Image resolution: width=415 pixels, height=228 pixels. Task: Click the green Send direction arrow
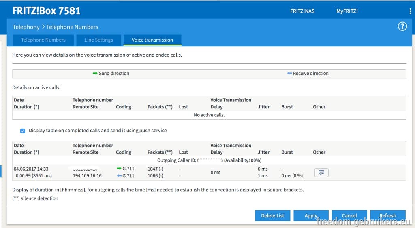pos(95,73)
